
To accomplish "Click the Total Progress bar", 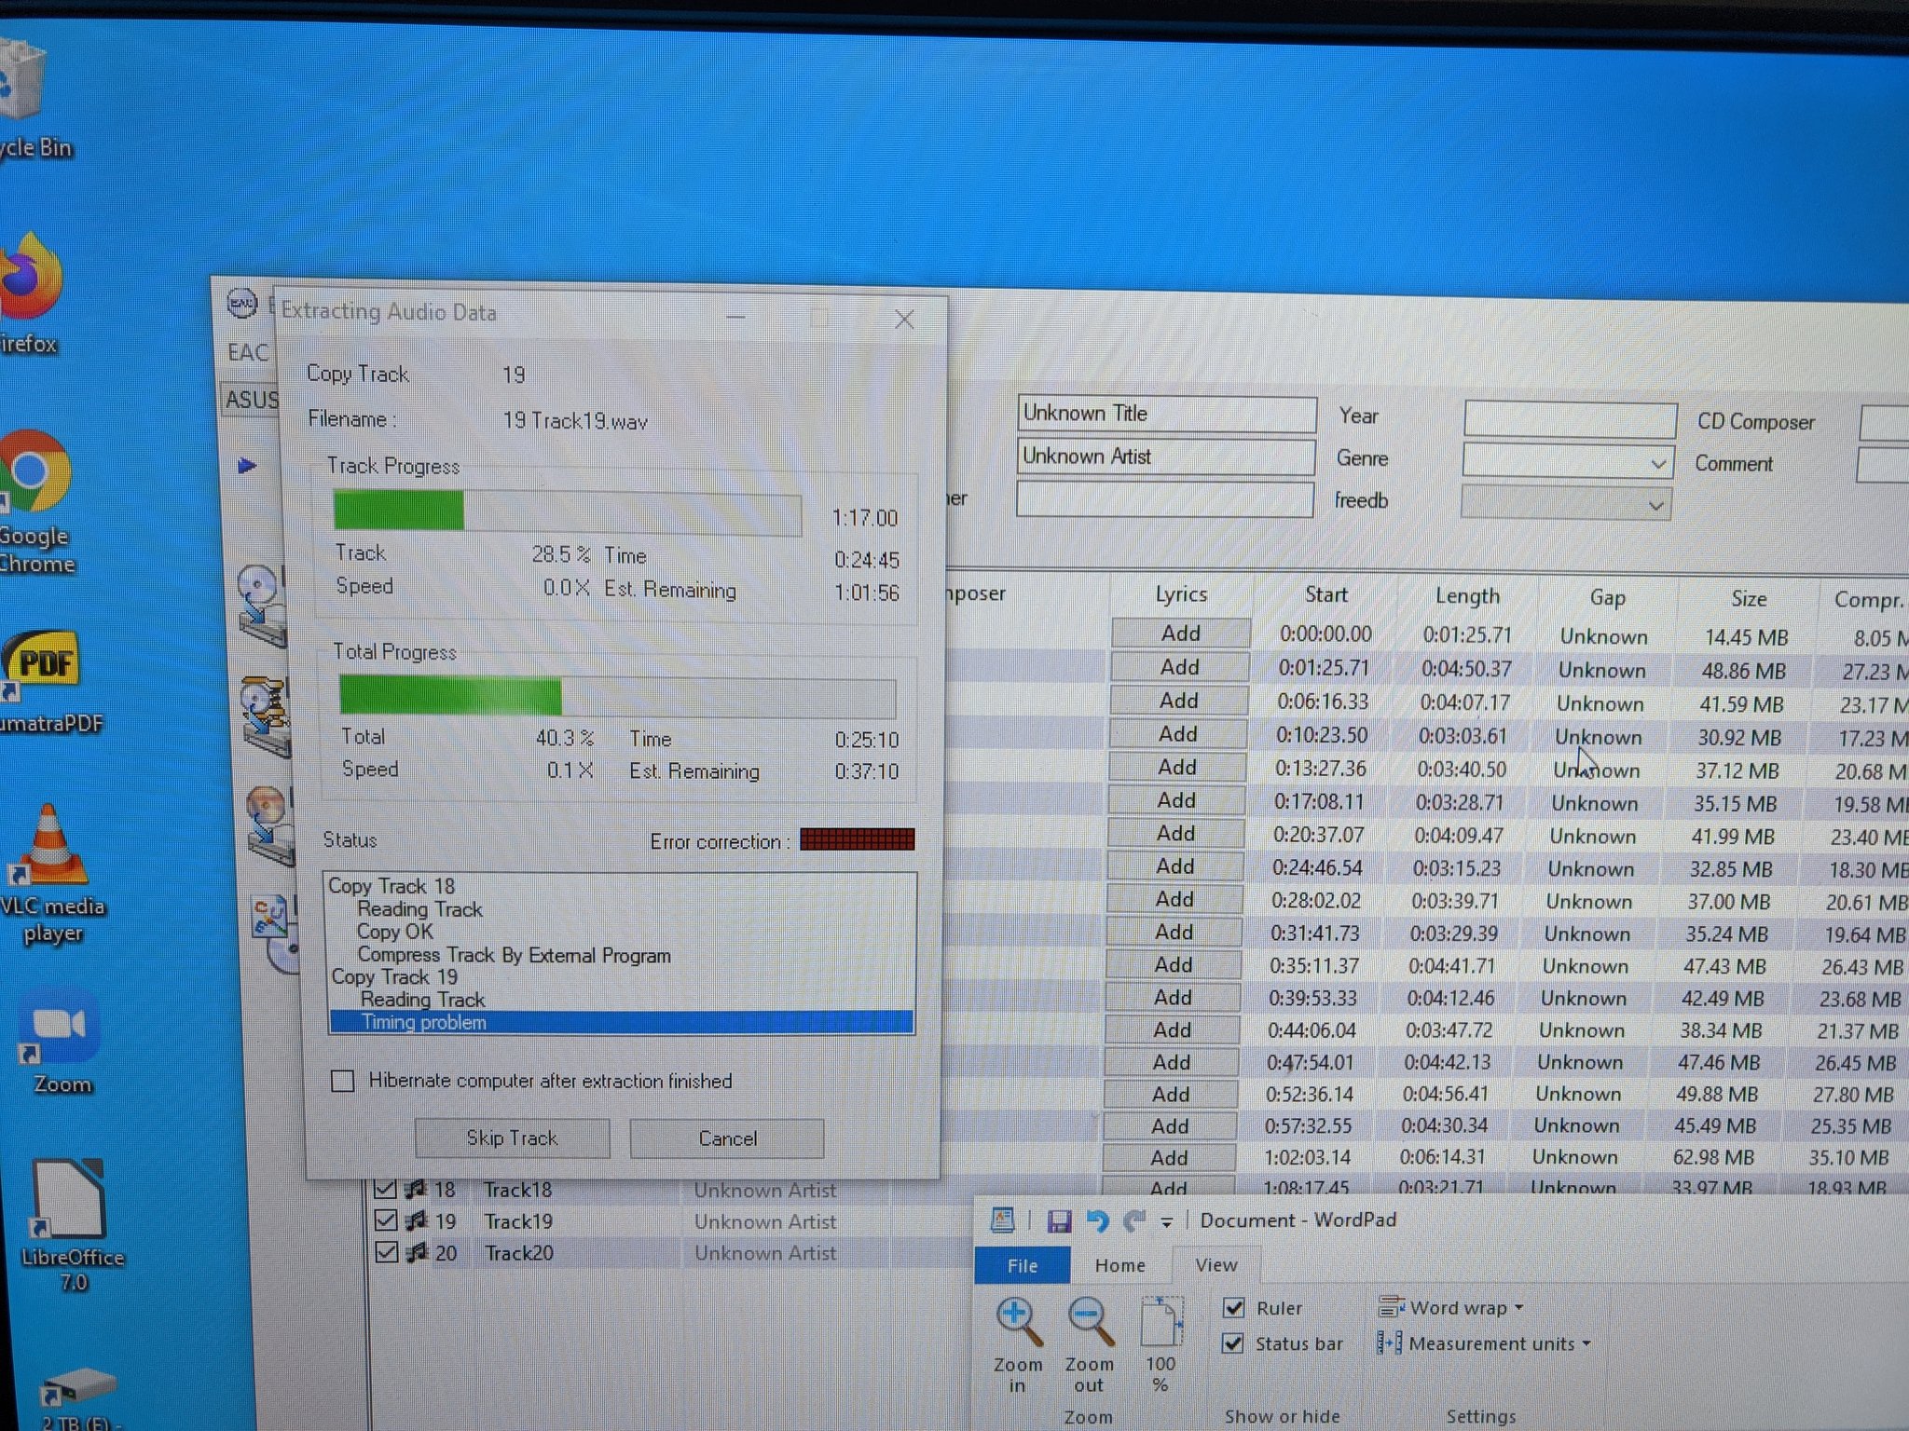I will coord(618,698).
